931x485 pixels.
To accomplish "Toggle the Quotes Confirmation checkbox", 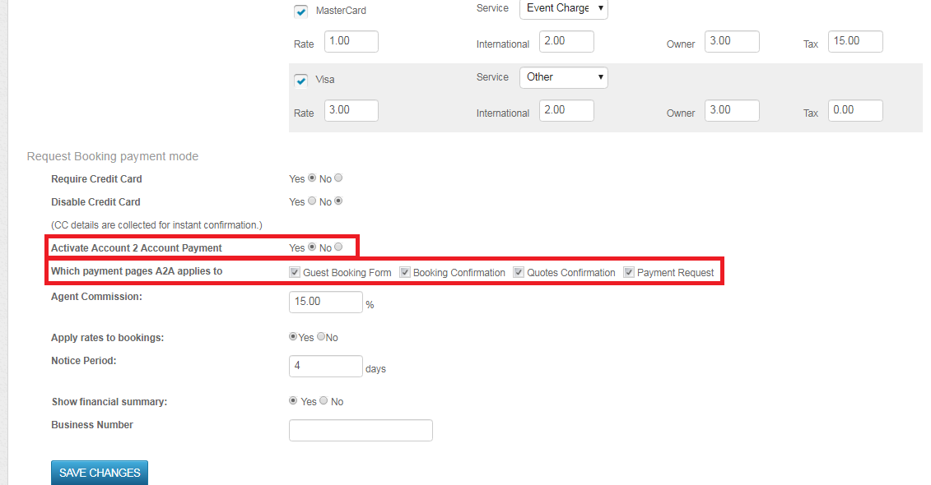I will [519, 272].
